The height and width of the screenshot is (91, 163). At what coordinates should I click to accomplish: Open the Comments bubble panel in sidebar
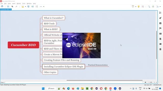[160, 44]
